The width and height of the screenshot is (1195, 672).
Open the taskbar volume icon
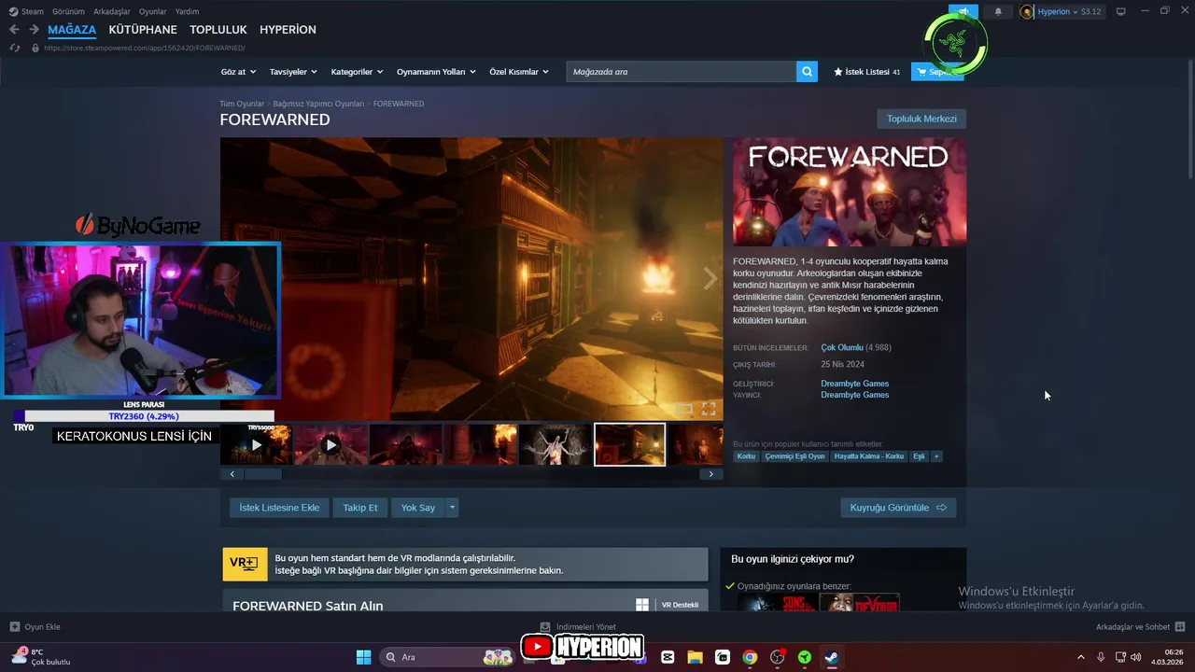(1135, 657)
